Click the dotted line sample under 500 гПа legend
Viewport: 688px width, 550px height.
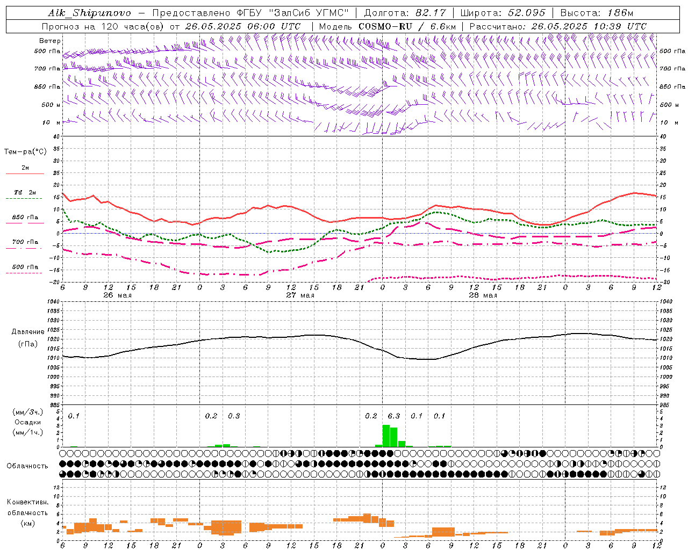(24, 273)
